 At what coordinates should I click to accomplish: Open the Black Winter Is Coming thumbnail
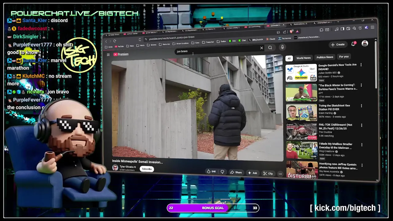point(301,92)
